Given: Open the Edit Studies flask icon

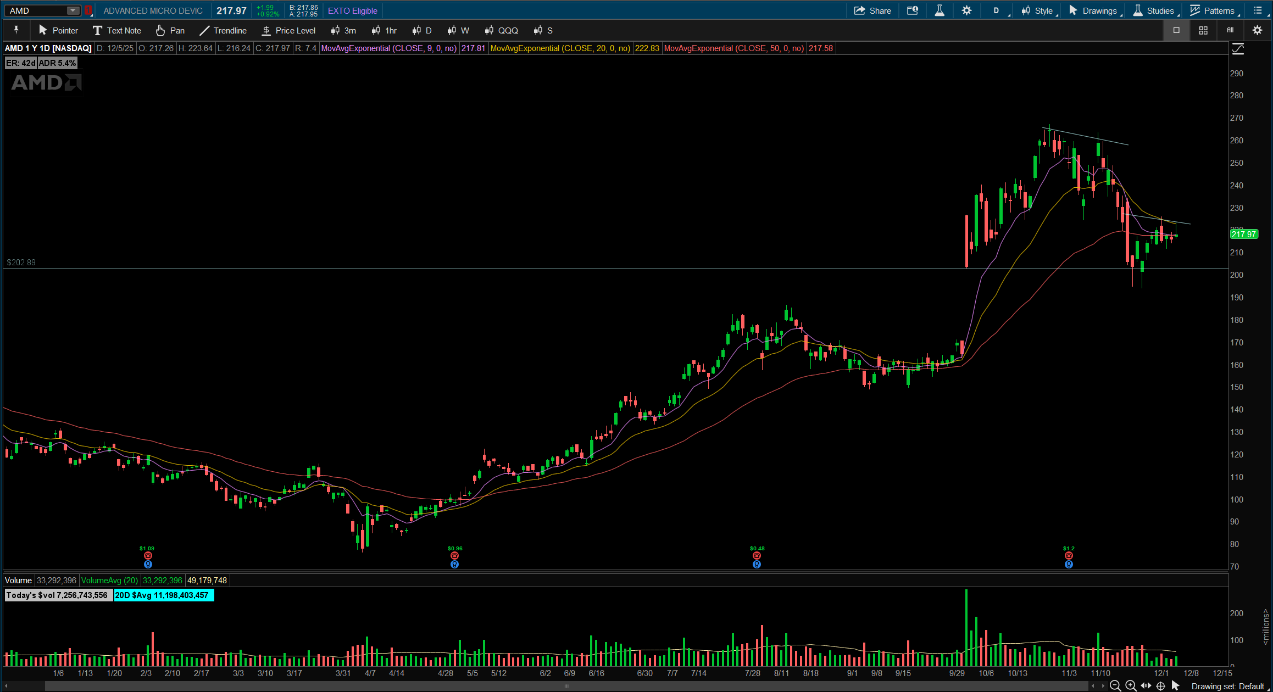Looking at the screenshot, I should (940, 10).
